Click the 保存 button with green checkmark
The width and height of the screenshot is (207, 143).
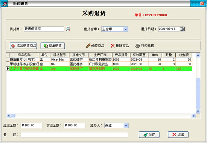(149, 135)
